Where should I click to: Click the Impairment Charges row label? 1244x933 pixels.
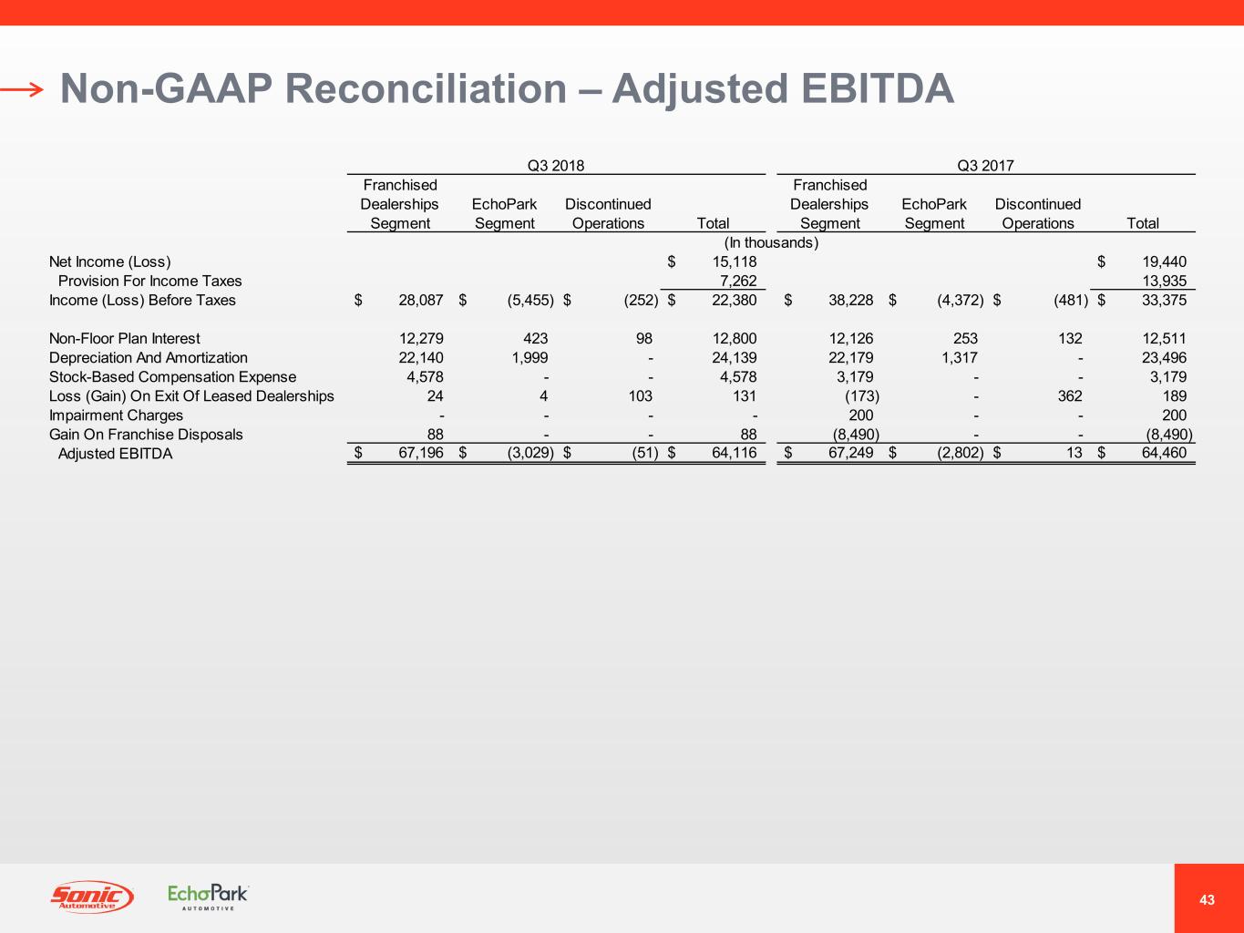[116, 415]
